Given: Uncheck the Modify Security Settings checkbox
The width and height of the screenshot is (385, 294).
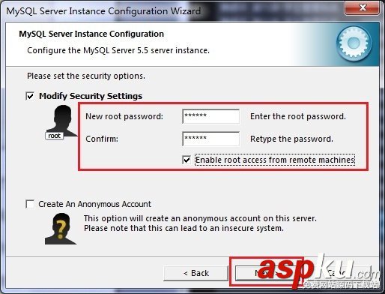Looking at the screenshot, I should point(30,96).
